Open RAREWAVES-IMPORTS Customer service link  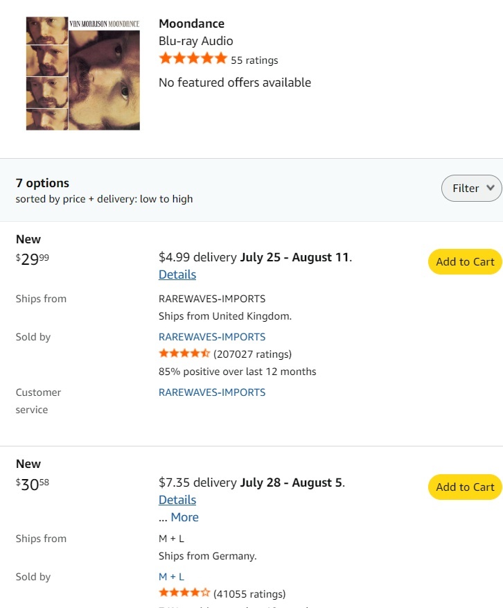click(212, 392)
